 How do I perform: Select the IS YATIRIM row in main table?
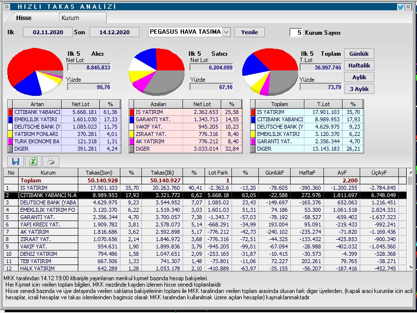point(205,188)
